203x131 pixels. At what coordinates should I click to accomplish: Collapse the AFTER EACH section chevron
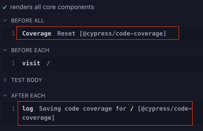[x=5, y=96]
